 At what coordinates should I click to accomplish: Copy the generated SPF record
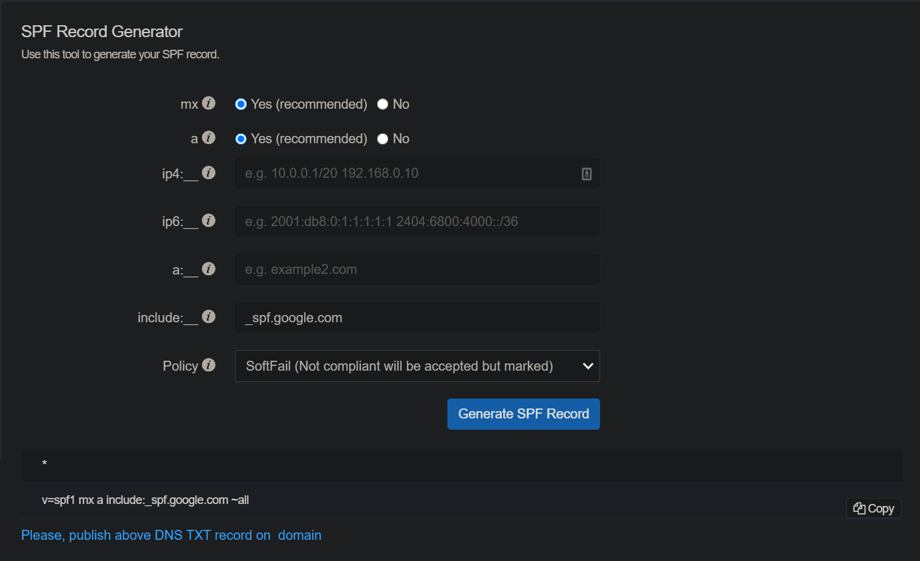click(x=873, y=508)
